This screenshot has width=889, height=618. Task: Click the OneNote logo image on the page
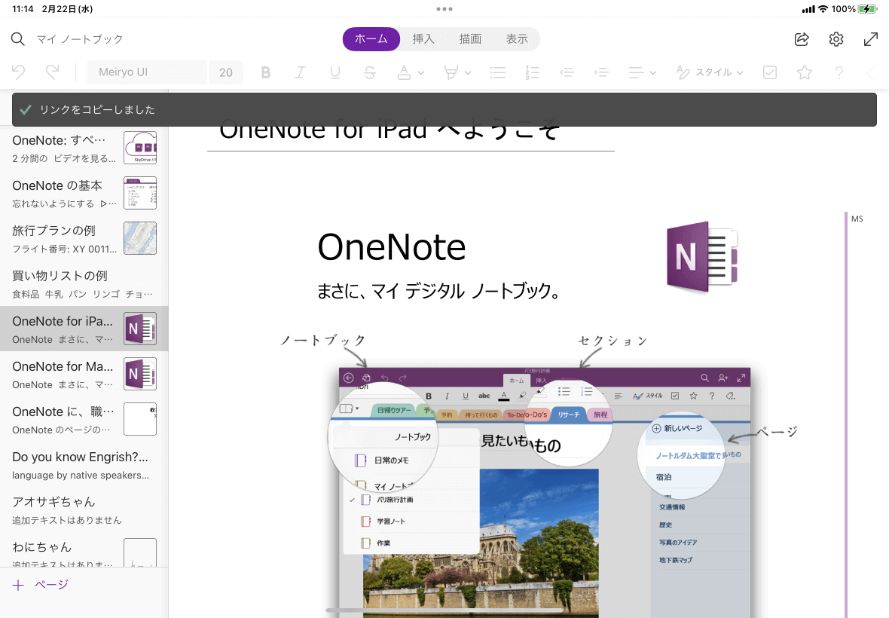point(702,257)
